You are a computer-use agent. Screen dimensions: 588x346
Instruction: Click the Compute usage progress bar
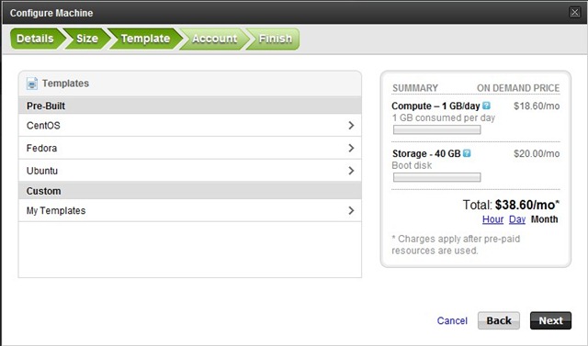437,130
